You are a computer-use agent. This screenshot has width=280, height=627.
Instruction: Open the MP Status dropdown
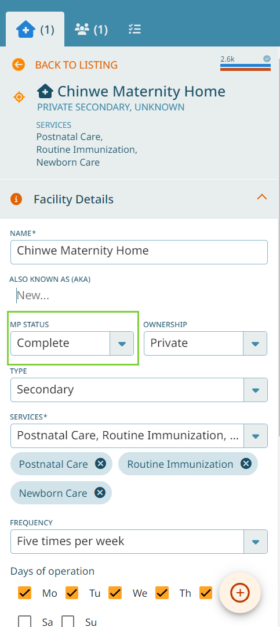72,343
